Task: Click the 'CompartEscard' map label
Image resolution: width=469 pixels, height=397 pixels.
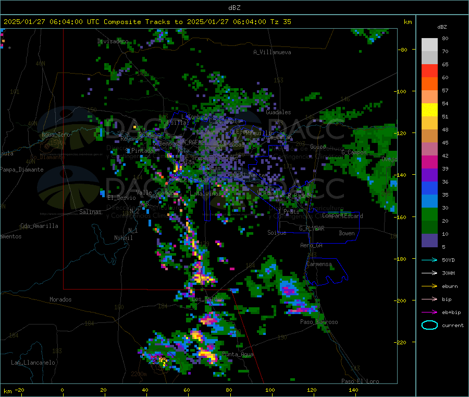Action: coord(342,216)
